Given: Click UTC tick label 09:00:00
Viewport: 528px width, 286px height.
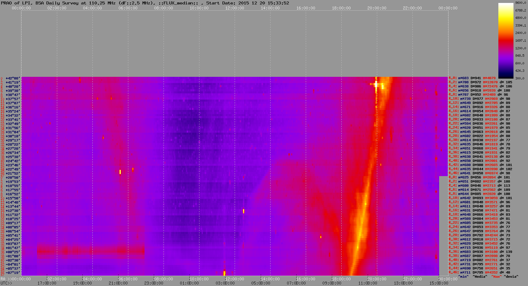Looking at the screenshot, I should (x=332, y=283).
